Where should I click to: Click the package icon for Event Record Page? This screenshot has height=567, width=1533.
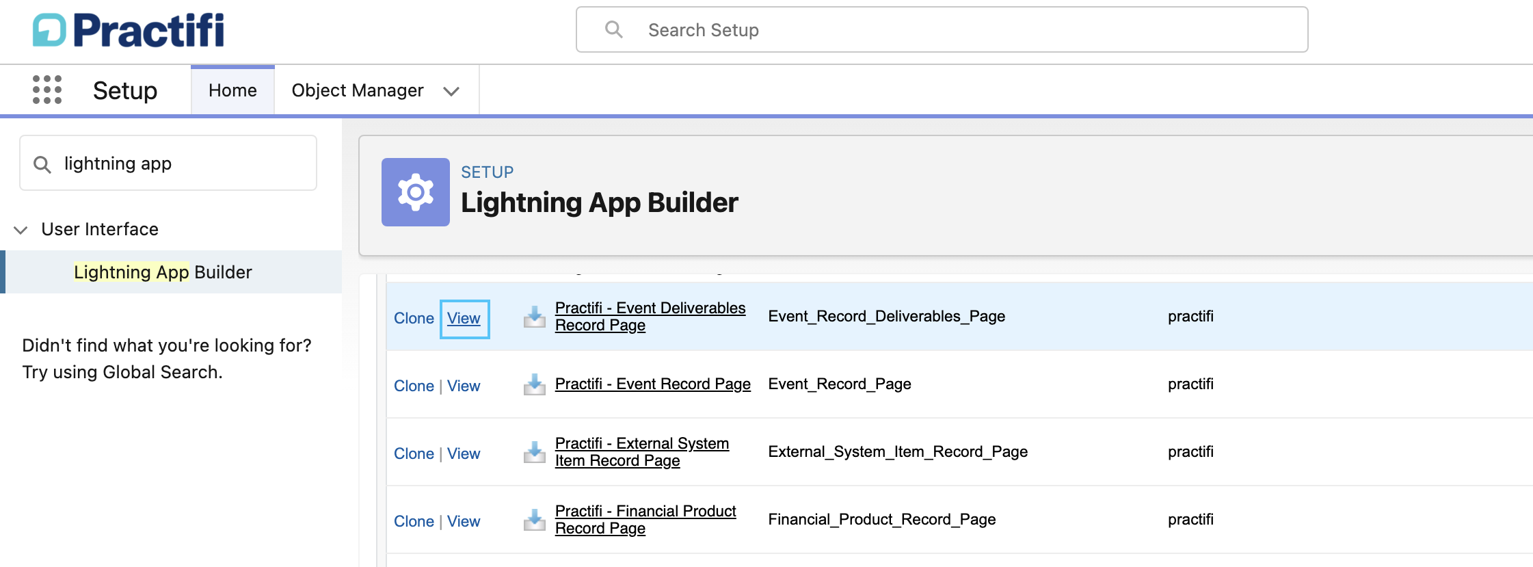tap(534, 384)
